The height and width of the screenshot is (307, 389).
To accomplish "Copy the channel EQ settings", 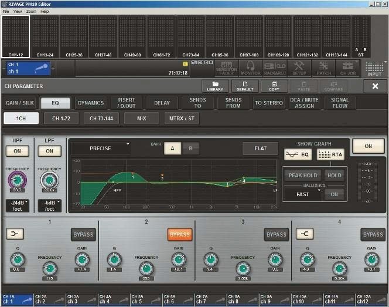I will tap(274, 86).
